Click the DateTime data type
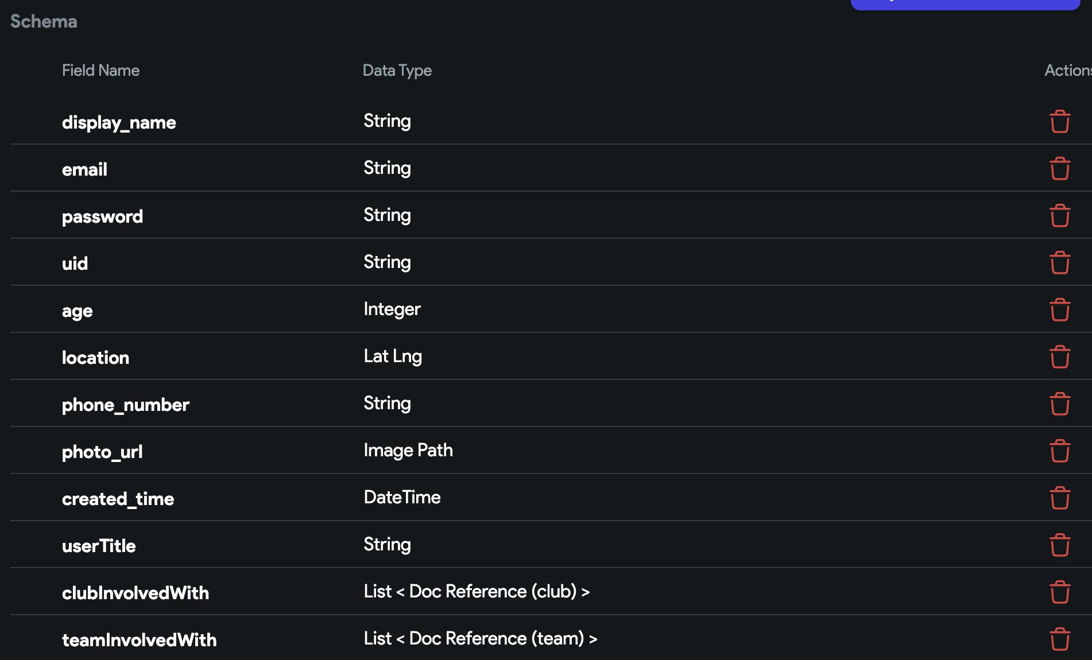Screen dimensions: 1092x660 pyautogui.click(x=402, y=498)
